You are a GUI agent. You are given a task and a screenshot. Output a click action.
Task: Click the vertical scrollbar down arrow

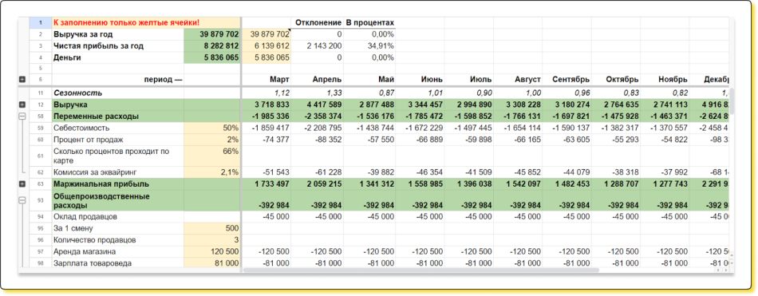coord(732,262)
